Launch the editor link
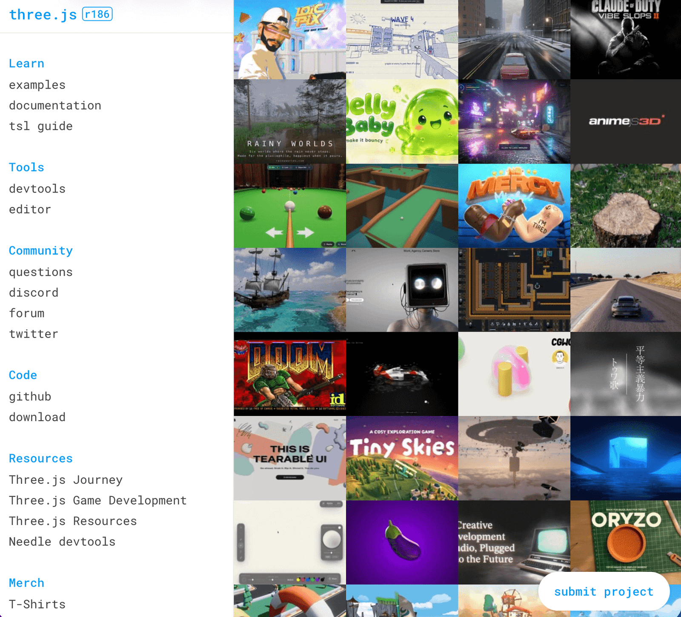Viewport: 681px width, 617px height. [x=30, y=209]
